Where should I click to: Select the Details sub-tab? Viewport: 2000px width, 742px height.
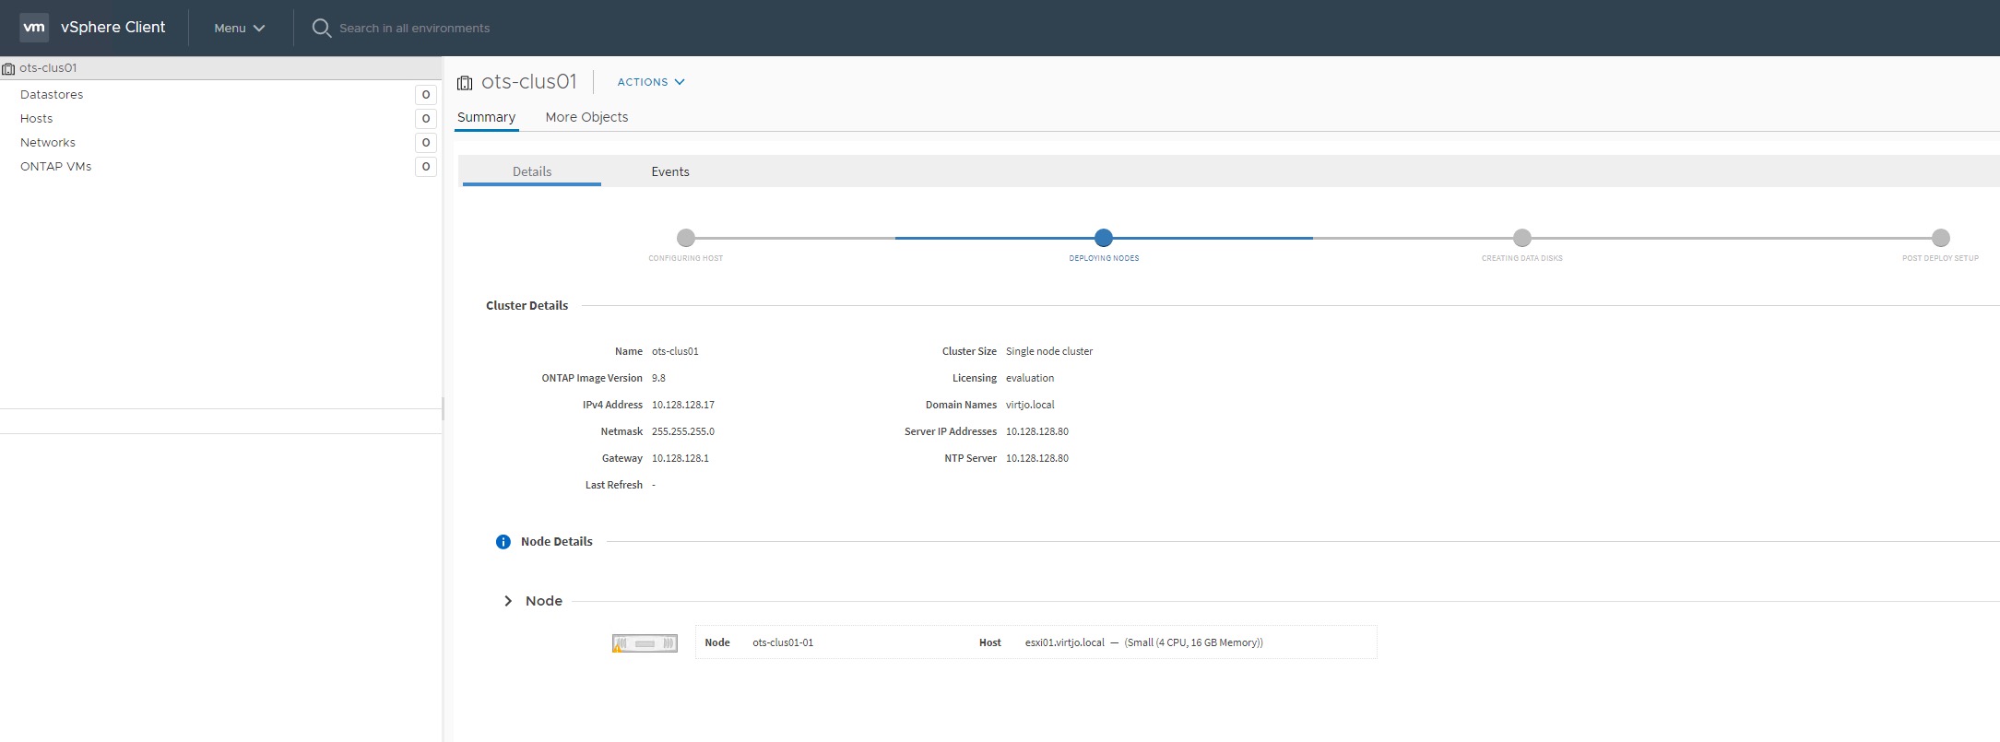point(532,171)
